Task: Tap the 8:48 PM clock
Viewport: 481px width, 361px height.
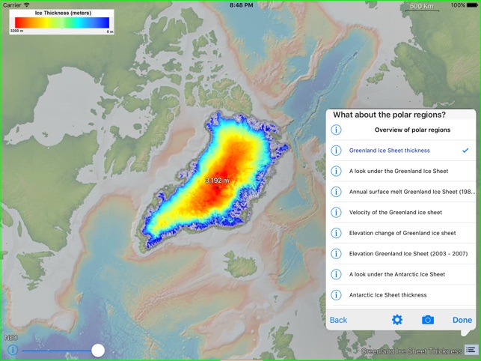Action: pos(242,5)
